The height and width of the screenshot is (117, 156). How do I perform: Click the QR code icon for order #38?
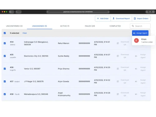tap(118, 94)
